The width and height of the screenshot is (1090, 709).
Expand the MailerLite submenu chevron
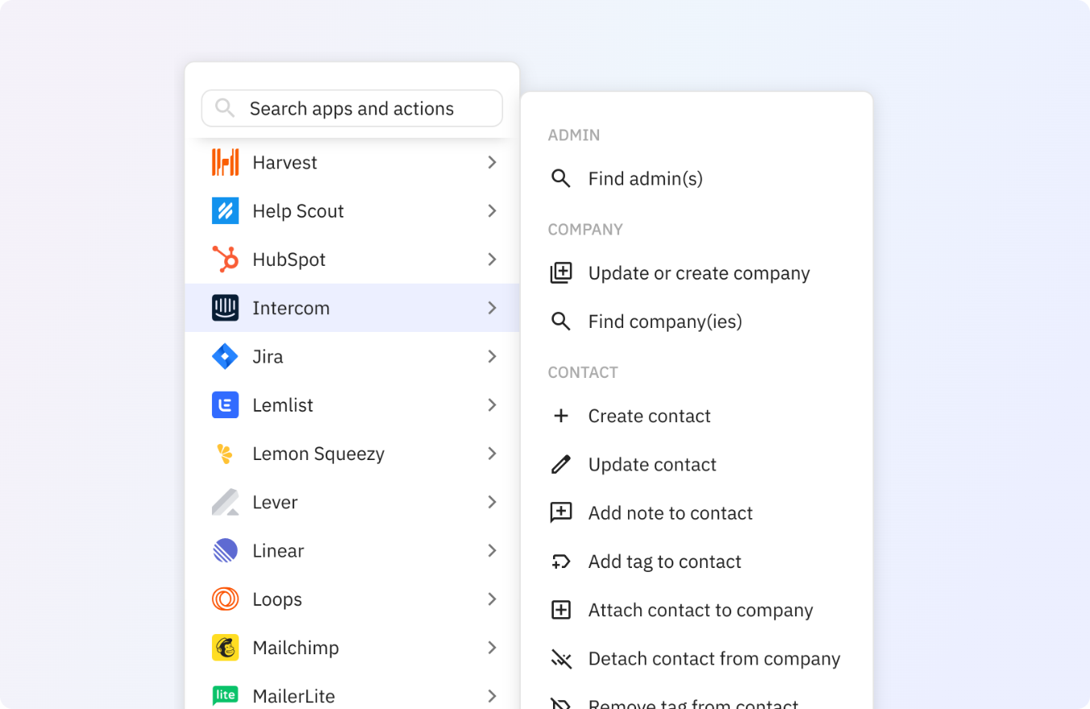492,696
